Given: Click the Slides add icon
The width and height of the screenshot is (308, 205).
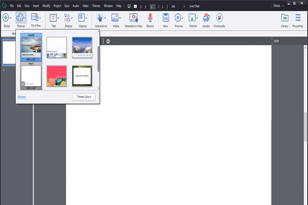Looking at the screenshot, I should tap(6, 18).
